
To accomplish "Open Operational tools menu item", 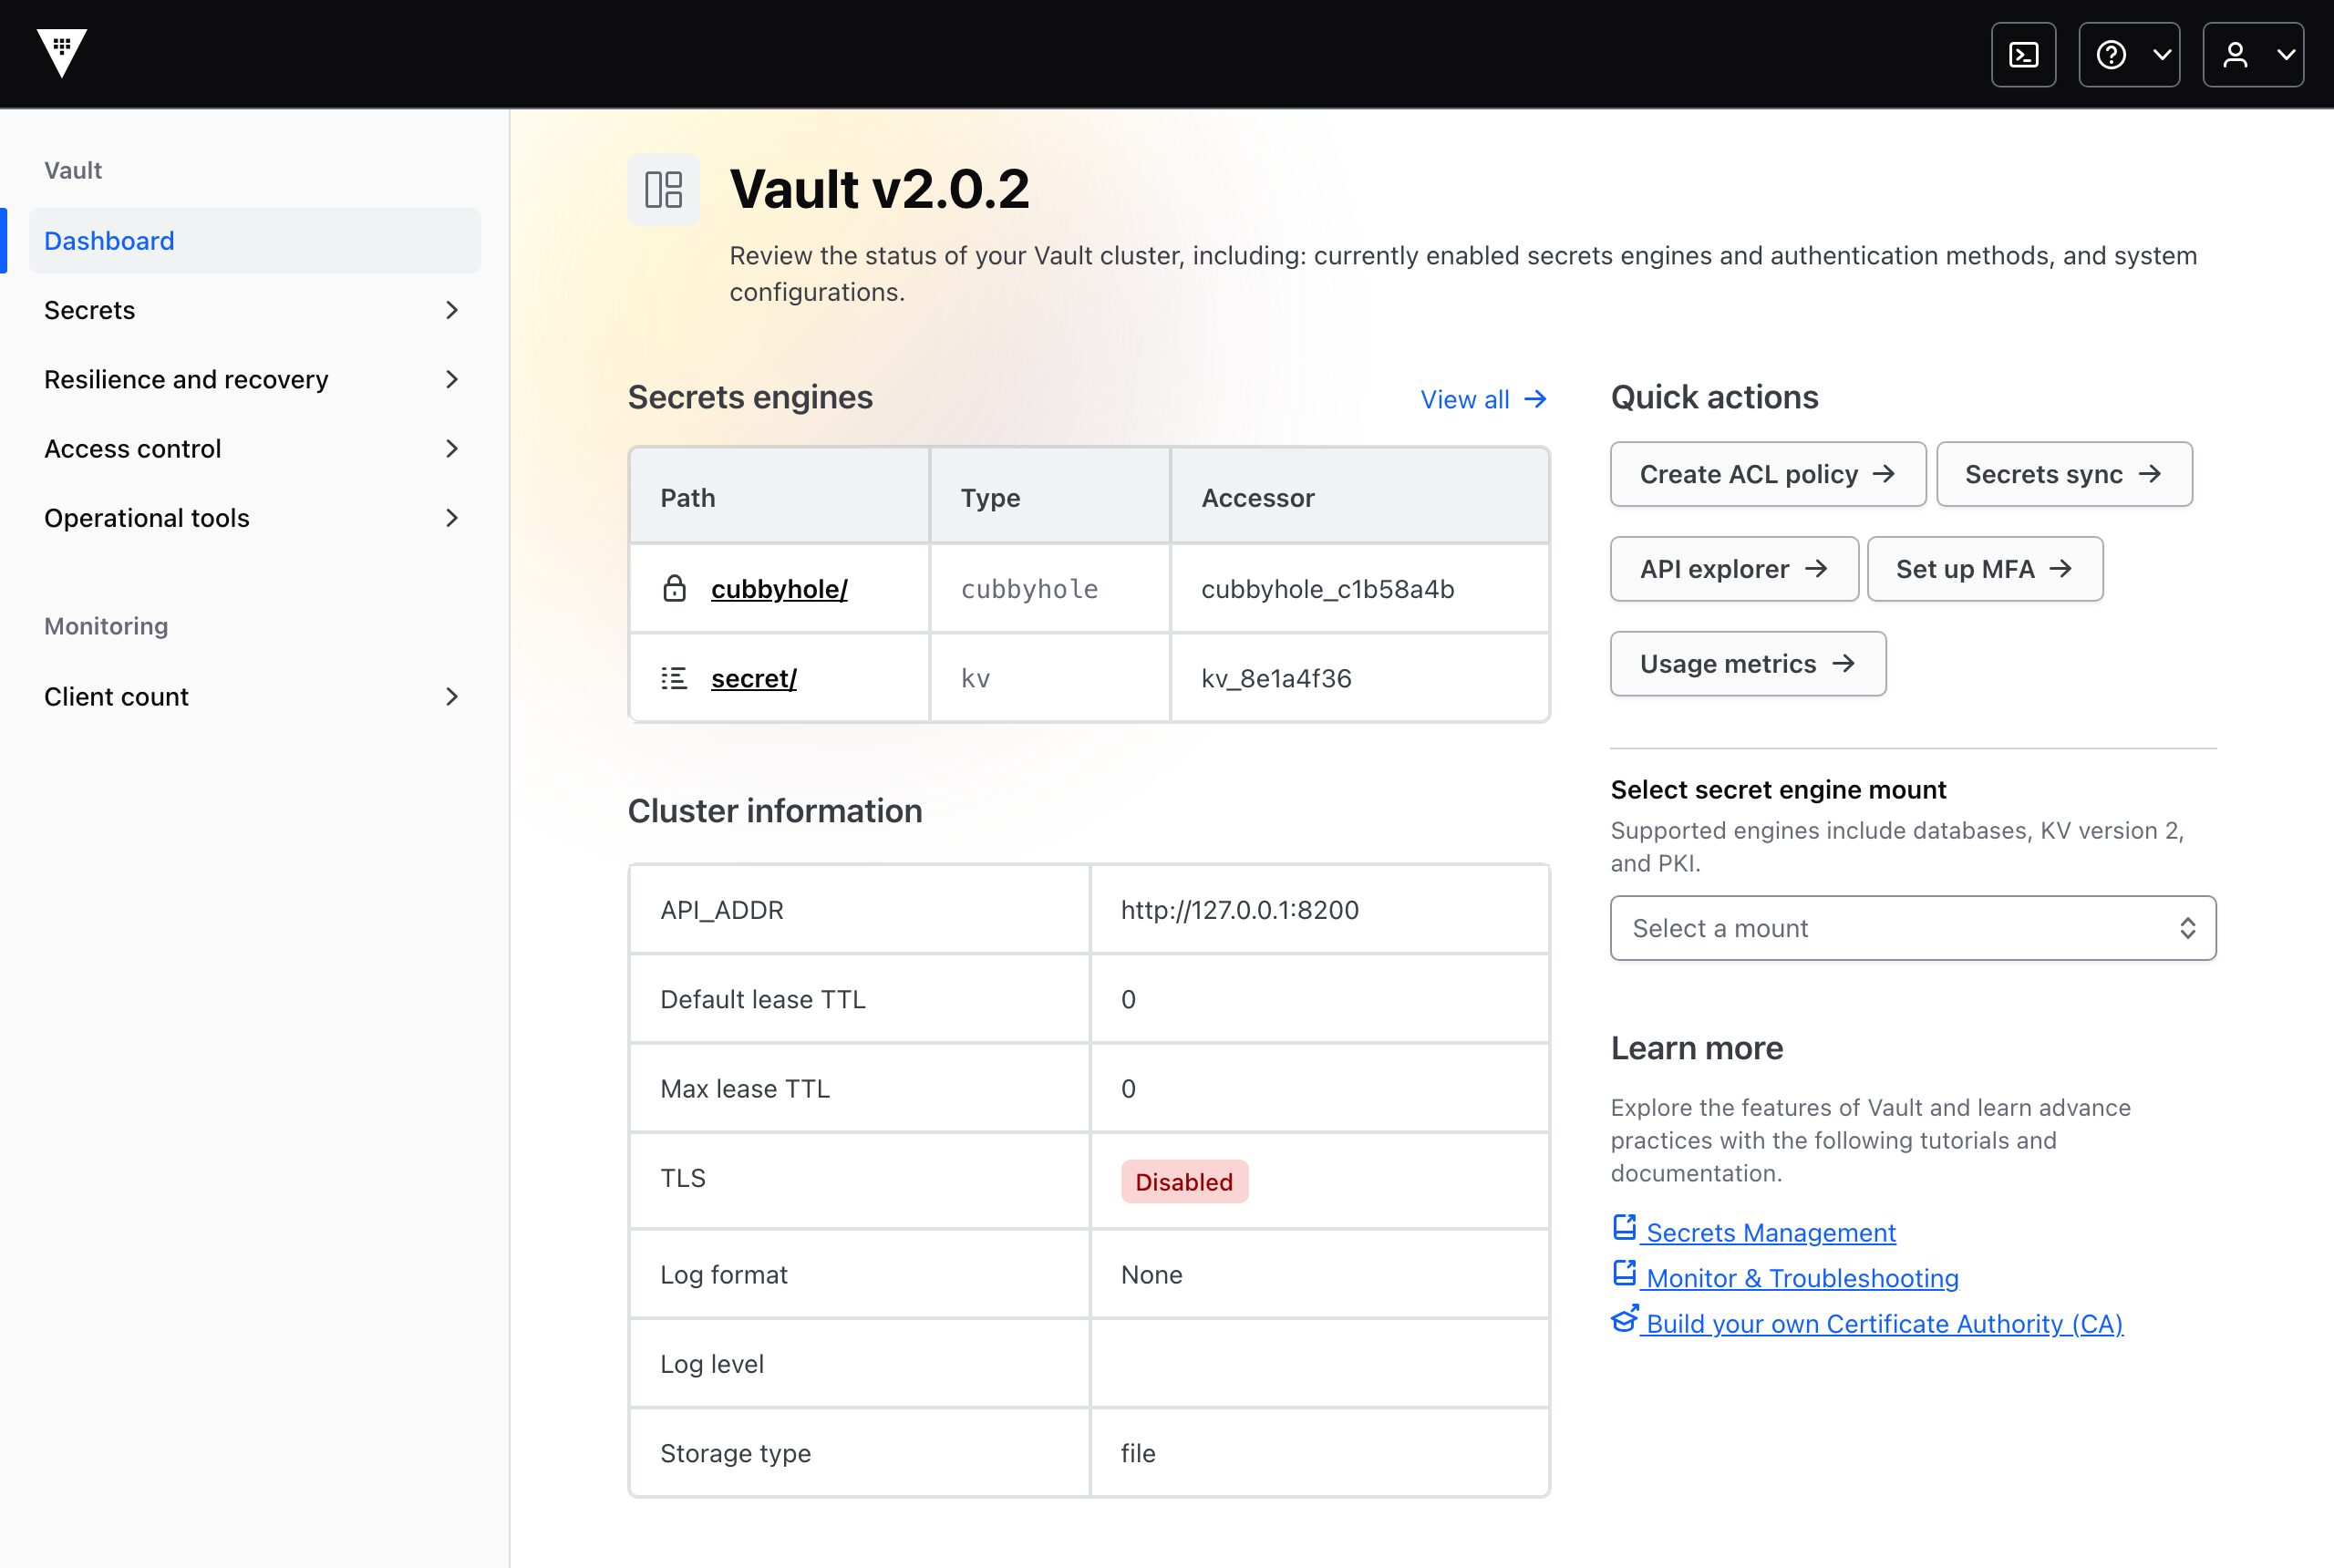I will coord(255,518).
